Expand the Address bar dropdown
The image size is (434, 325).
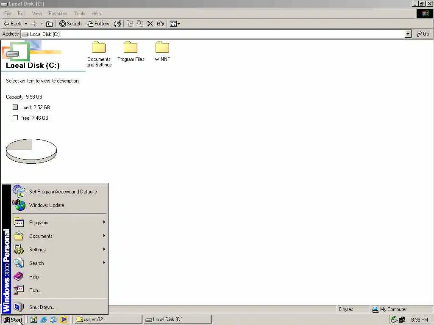click(408, 34)
